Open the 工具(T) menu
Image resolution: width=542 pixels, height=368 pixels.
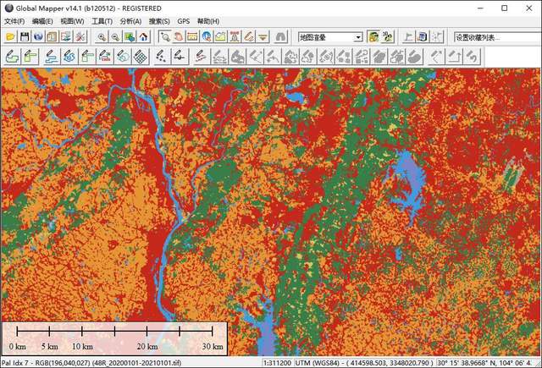click(102, 21)
